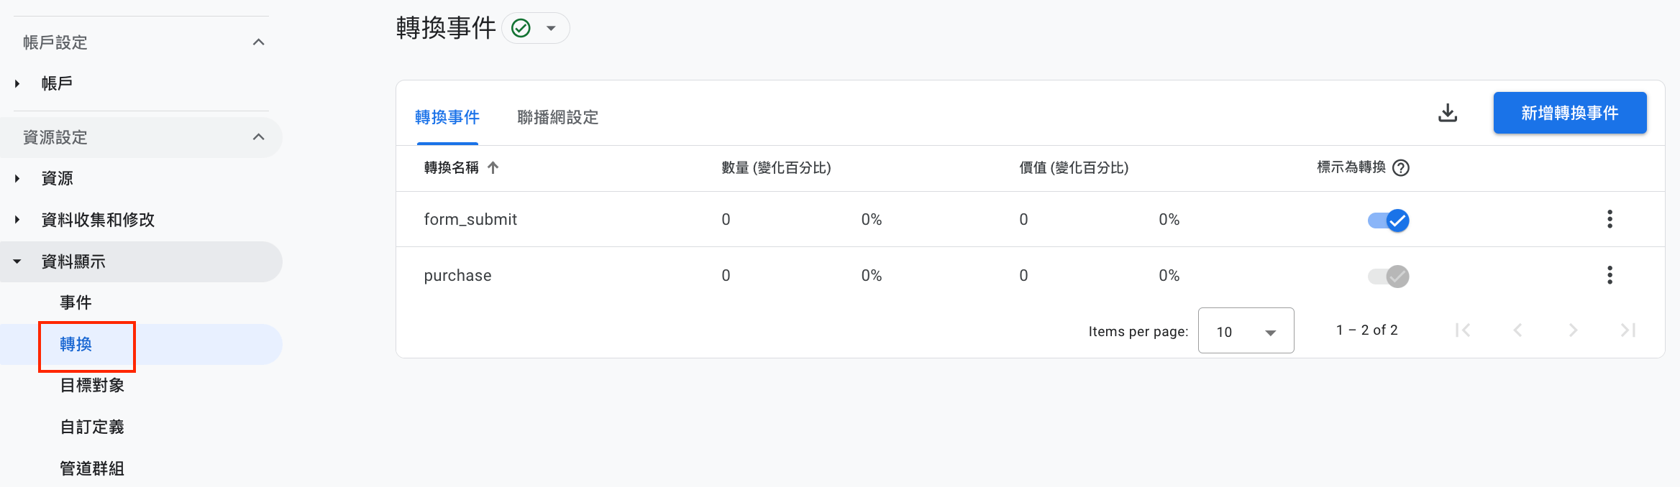Go to the first page of results
Image resolution: width=1680 pixels, height=487 pixels.
coord(1462,330)
